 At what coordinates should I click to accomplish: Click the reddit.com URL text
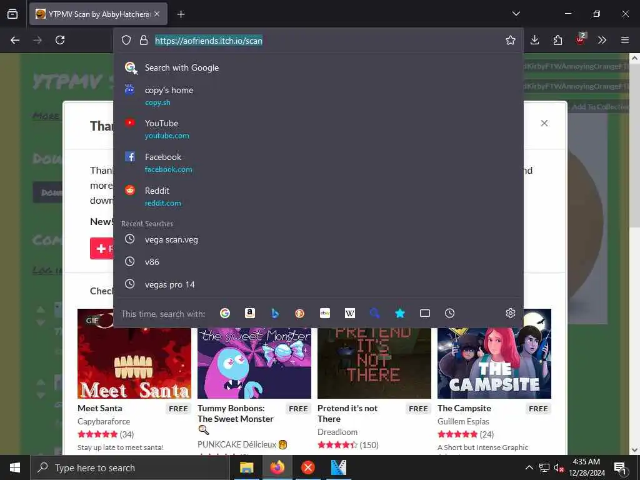(163, 203)
